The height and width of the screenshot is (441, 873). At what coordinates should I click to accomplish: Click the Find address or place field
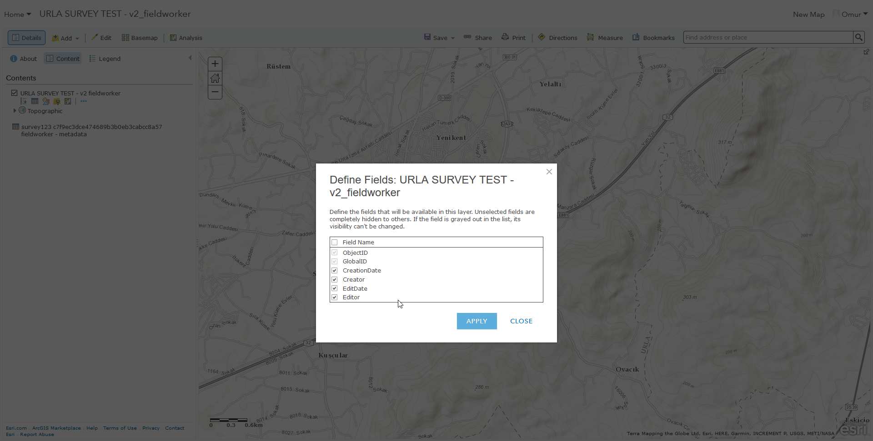(x=768, y=37)
